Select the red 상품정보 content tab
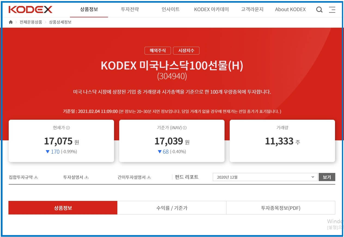Screen dimensions: 344x237 pos(63,208)
